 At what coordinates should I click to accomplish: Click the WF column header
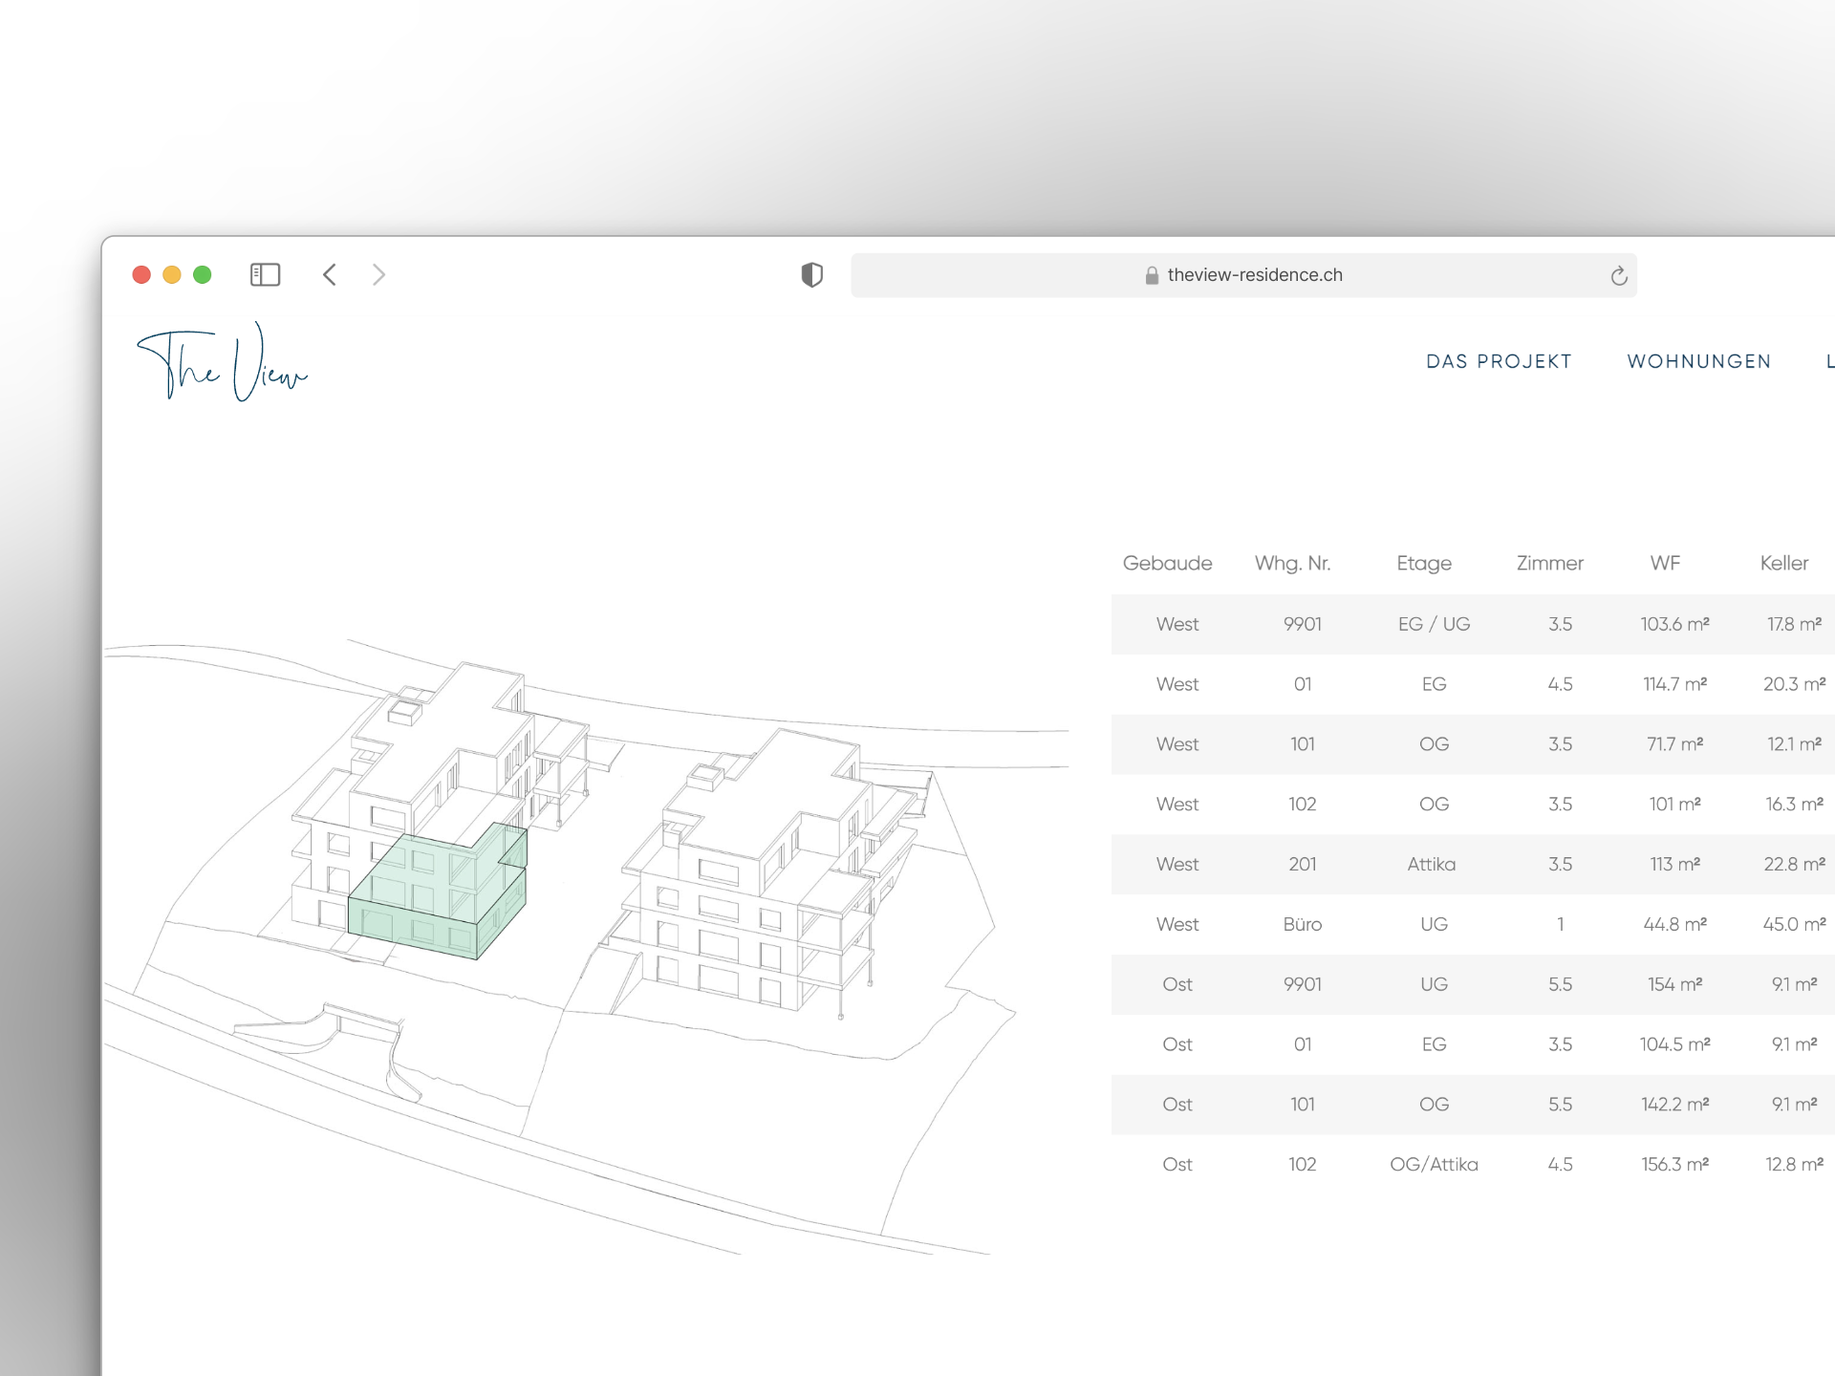point(1665,564)
